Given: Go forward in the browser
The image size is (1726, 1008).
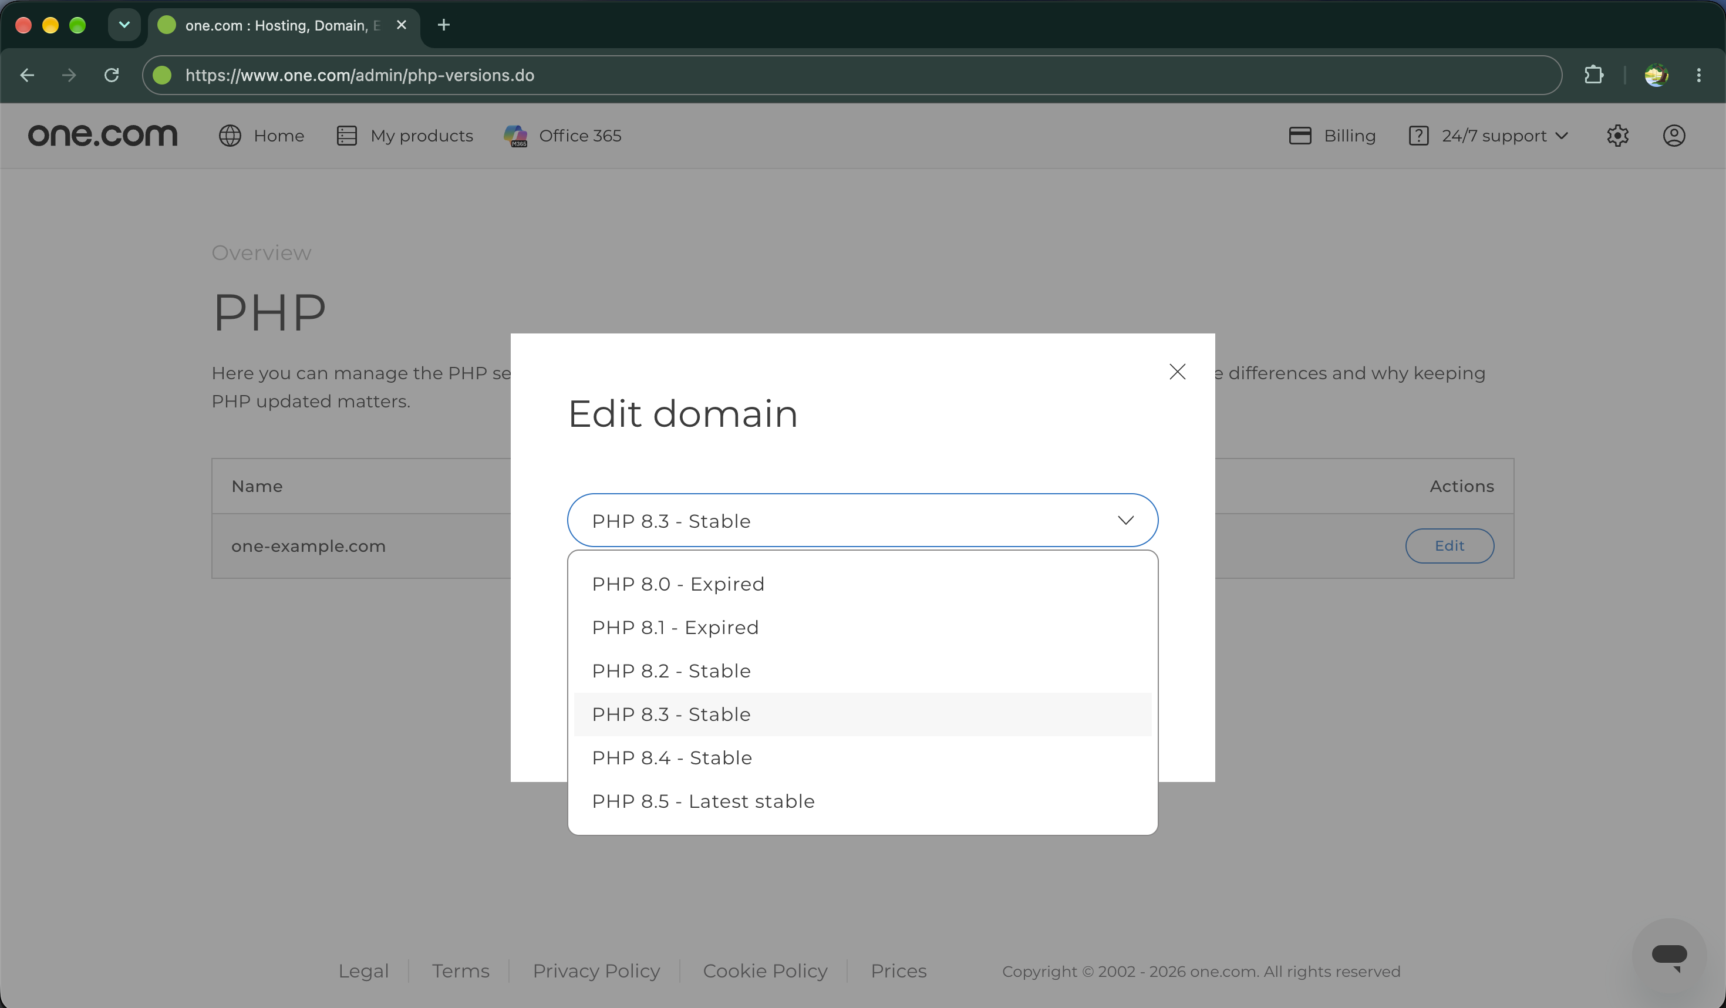Looking at the screenshot, I should (x=69, y=75).
